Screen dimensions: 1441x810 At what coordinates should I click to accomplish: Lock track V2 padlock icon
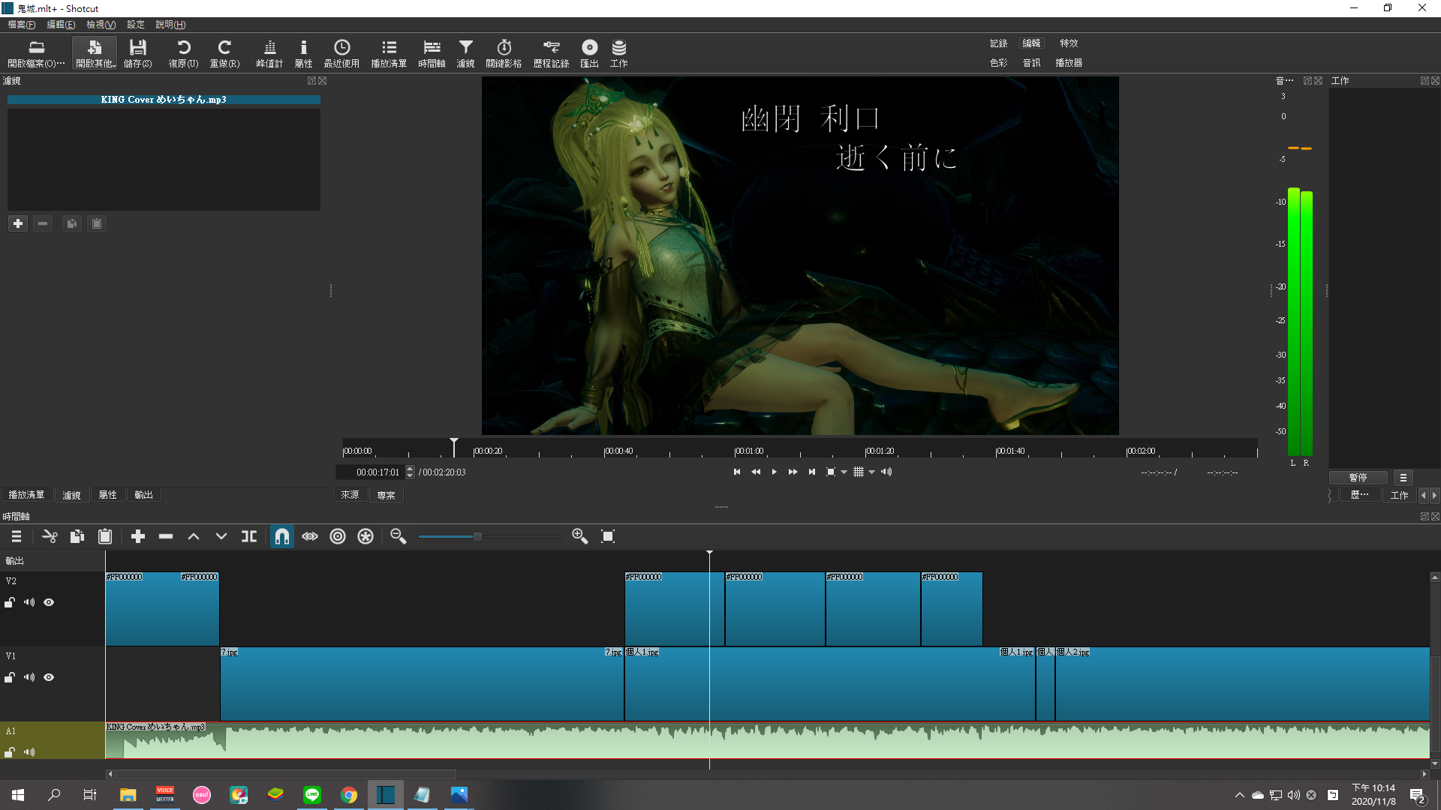pos(10,602)
